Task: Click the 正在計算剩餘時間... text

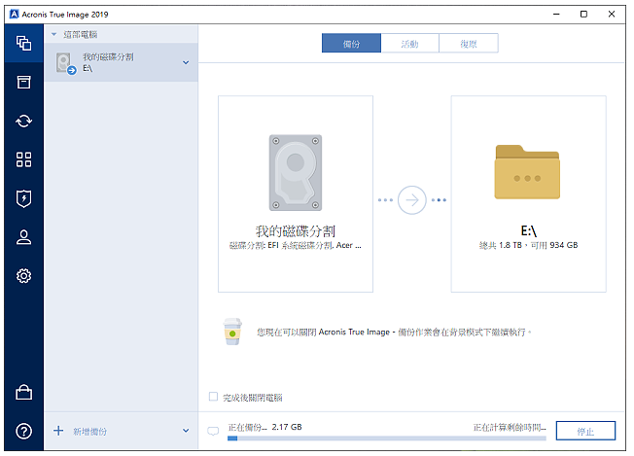Action: (x=510, y=427)
